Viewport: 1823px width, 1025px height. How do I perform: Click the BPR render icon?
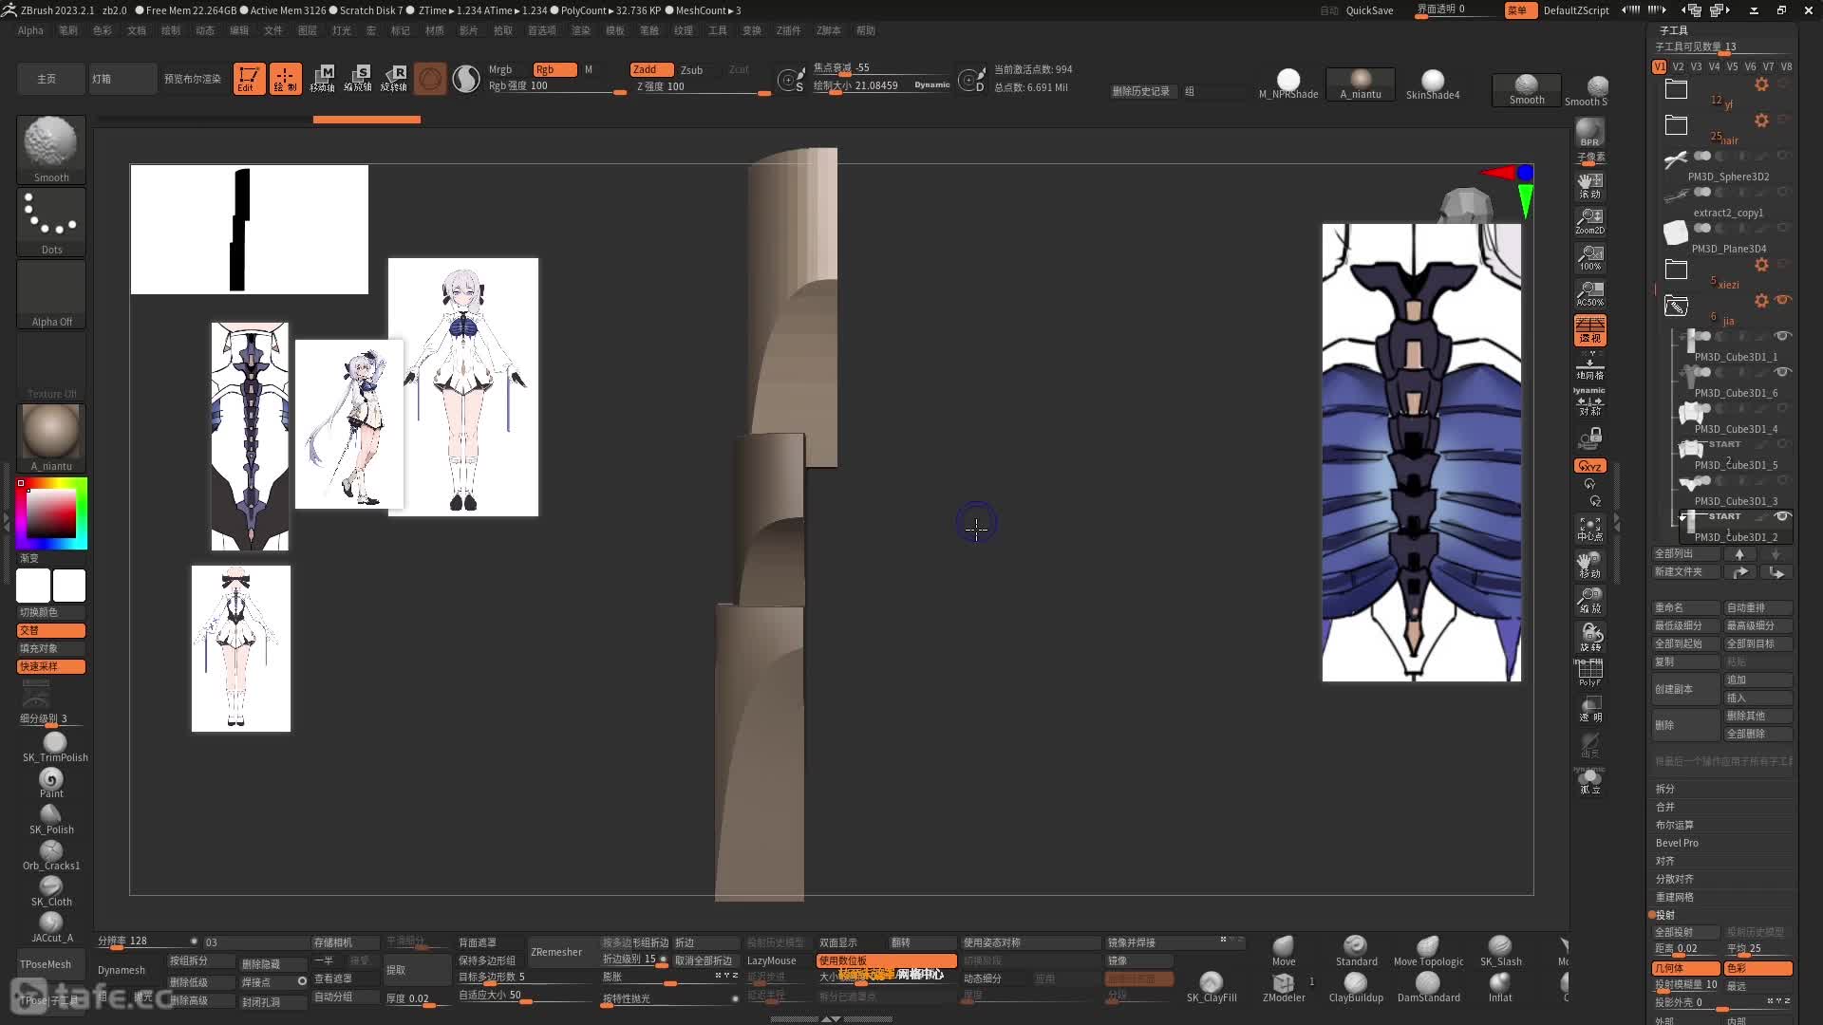click(x=1589, y=132)
